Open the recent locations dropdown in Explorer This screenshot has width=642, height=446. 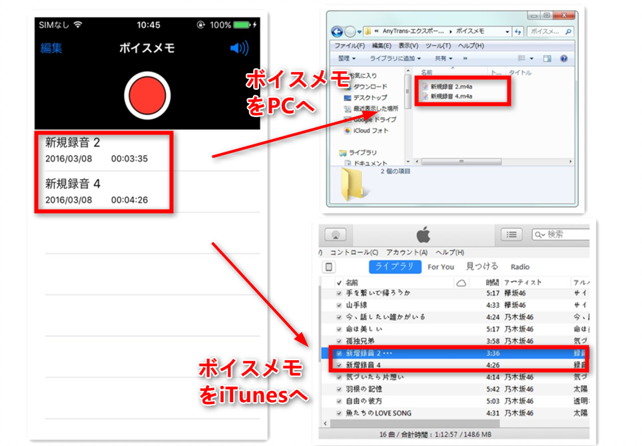pyautogui.click(x=359, y=31)
